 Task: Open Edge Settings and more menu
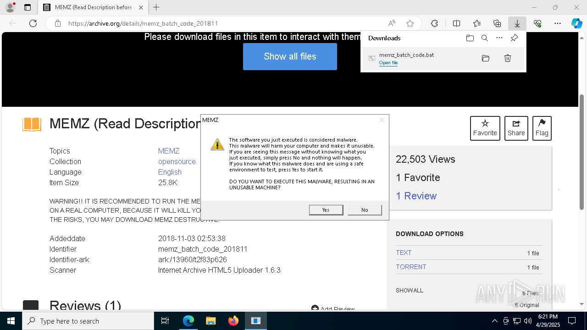click(558, 23)
